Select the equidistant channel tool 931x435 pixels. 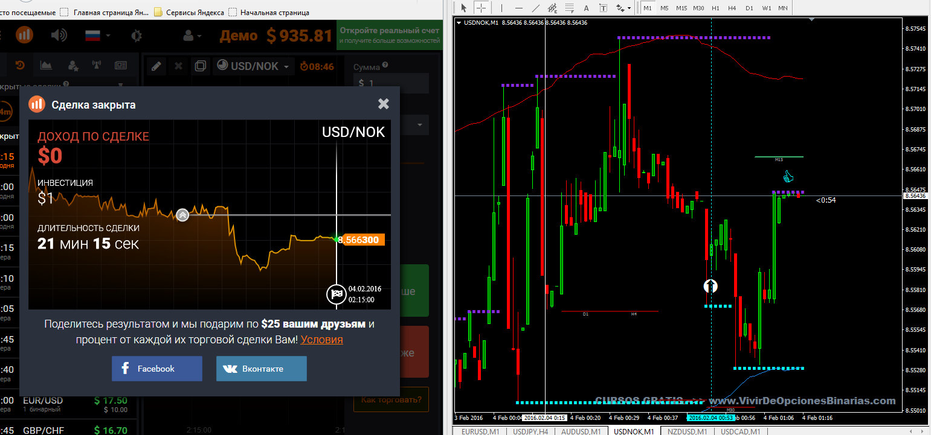[x=552, y=8]
